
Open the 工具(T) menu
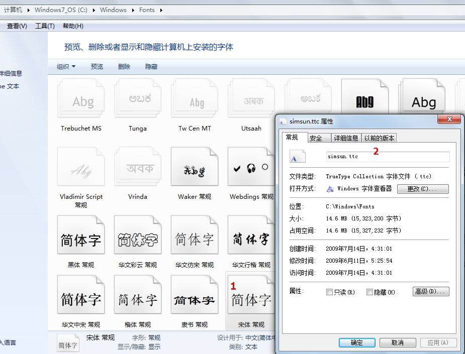45,26
